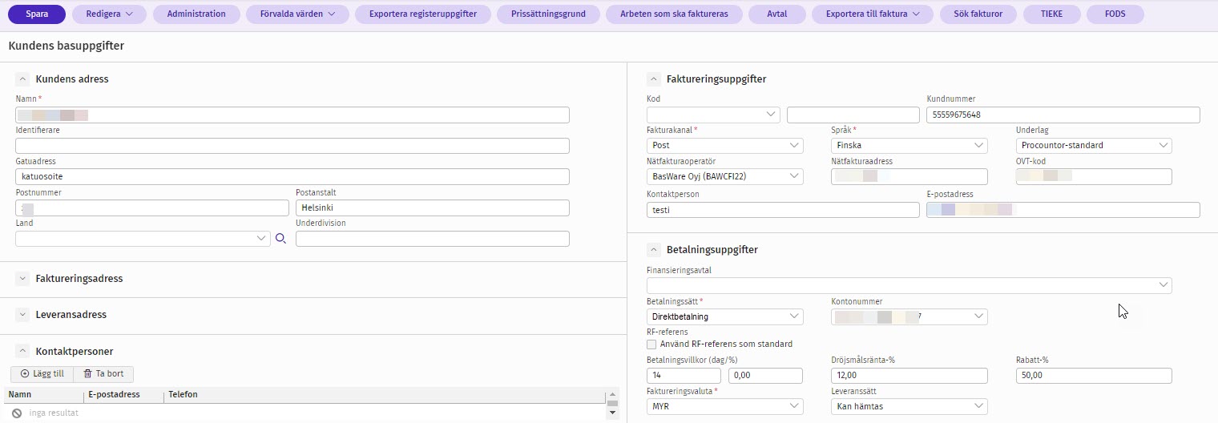The height and width of the screenshot is (423, 1218).
Task: Click the contacts table scroll up arrow
Action: 613,394
